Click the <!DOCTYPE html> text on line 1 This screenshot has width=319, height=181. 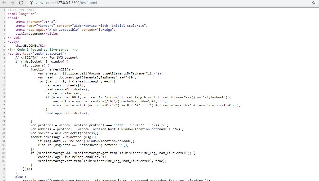(22, 10)
